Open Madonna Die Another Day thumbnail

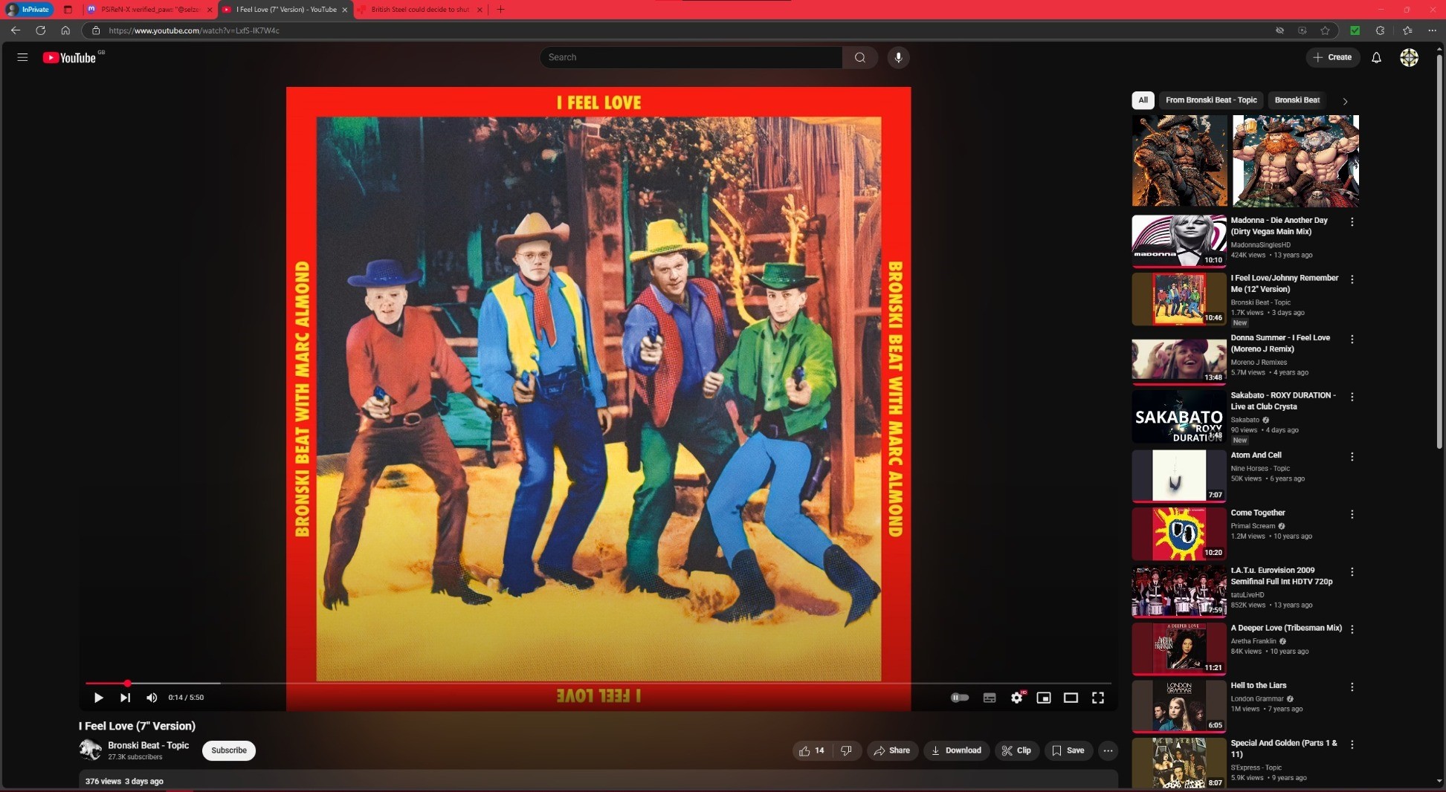[1179, 241]
